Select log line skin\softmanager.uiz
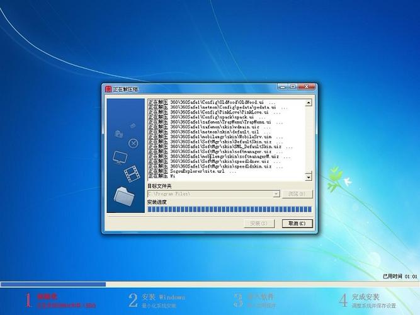This screenshot has height=315, width=420. pos(215,151)
